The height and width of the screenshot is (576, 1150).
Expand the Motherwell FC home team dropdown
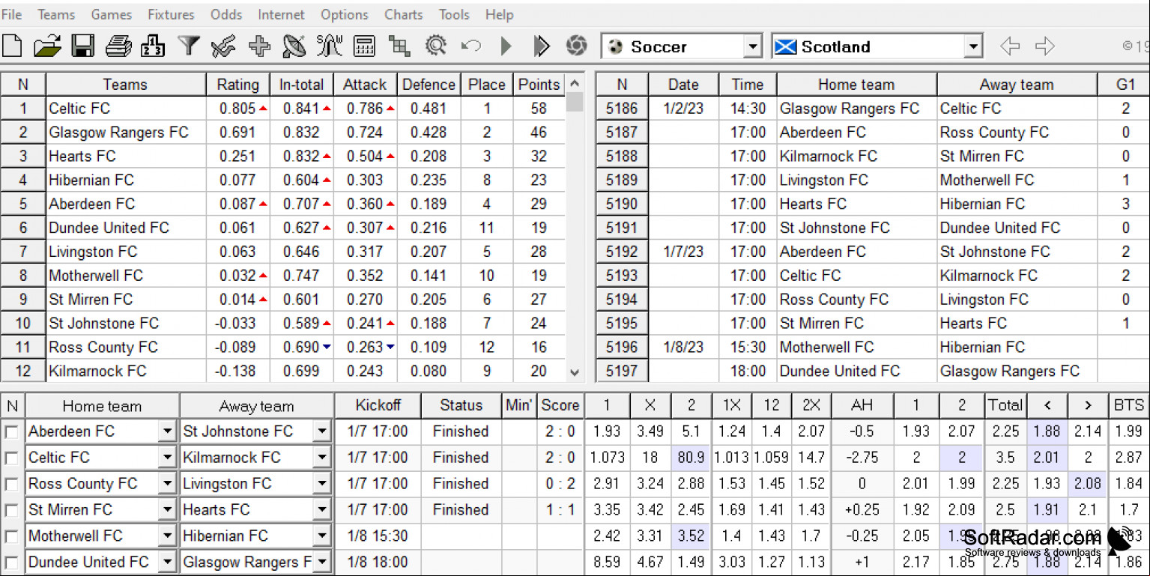coord(167,536)
